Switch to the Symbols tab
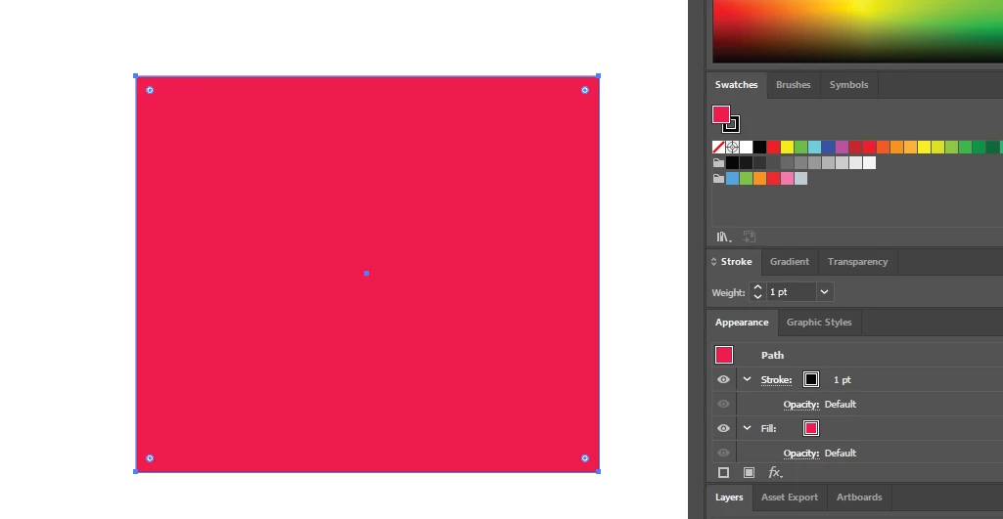Image resolution: width=1003 pixels, height=519 pixels. (x=848, y=84)
